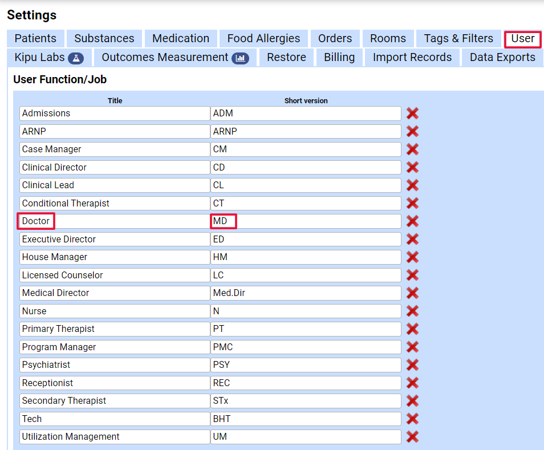Remove the Case Manager entry
The height and width of the screenshot is (450, 544).
(412, 149)
